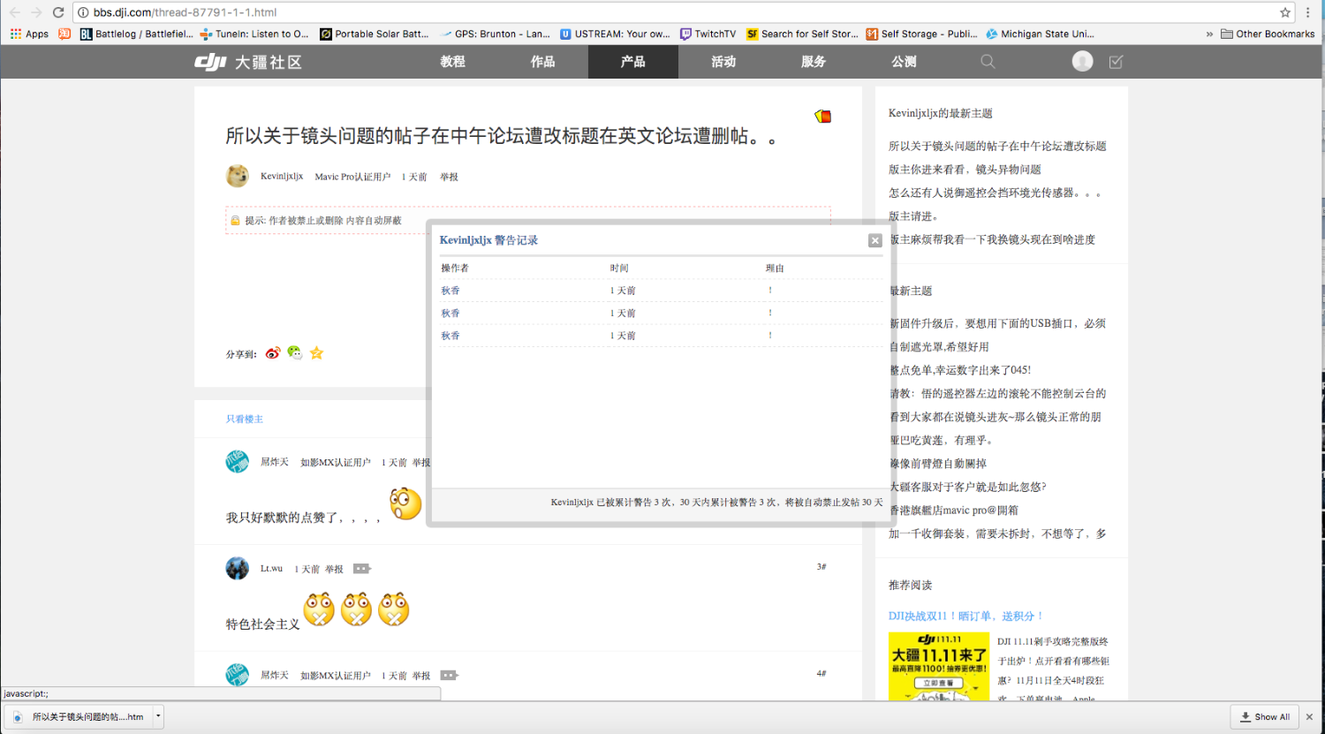Click 屠炸天 username in post 4#
The image size is (1325, 734).
click(x=274, y=675)
